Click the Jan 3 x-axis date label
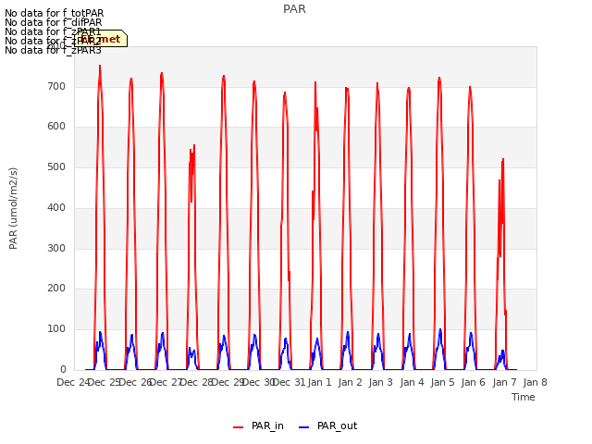Viewport: 592px width, 444px height. (381, 382)
